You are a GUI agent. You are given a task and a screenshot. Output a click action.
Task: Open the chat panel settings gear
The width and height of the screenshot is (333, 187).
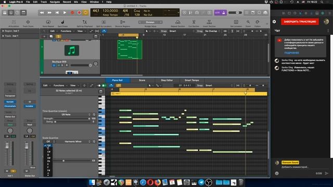point(274,22)
